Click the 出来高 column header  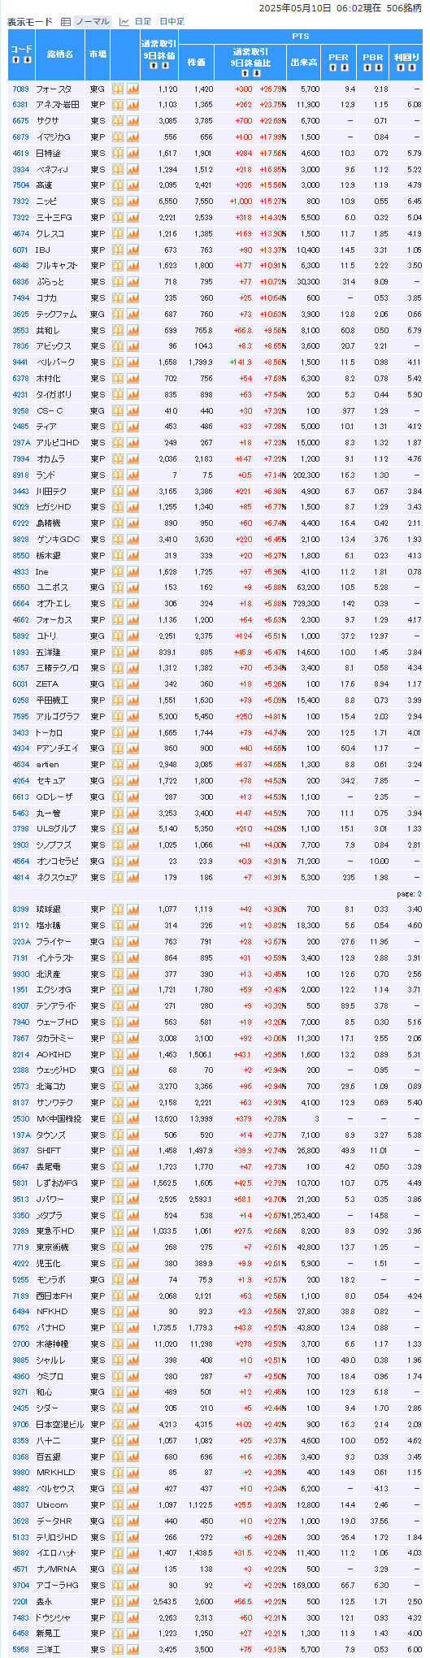[x=303, y=62]
